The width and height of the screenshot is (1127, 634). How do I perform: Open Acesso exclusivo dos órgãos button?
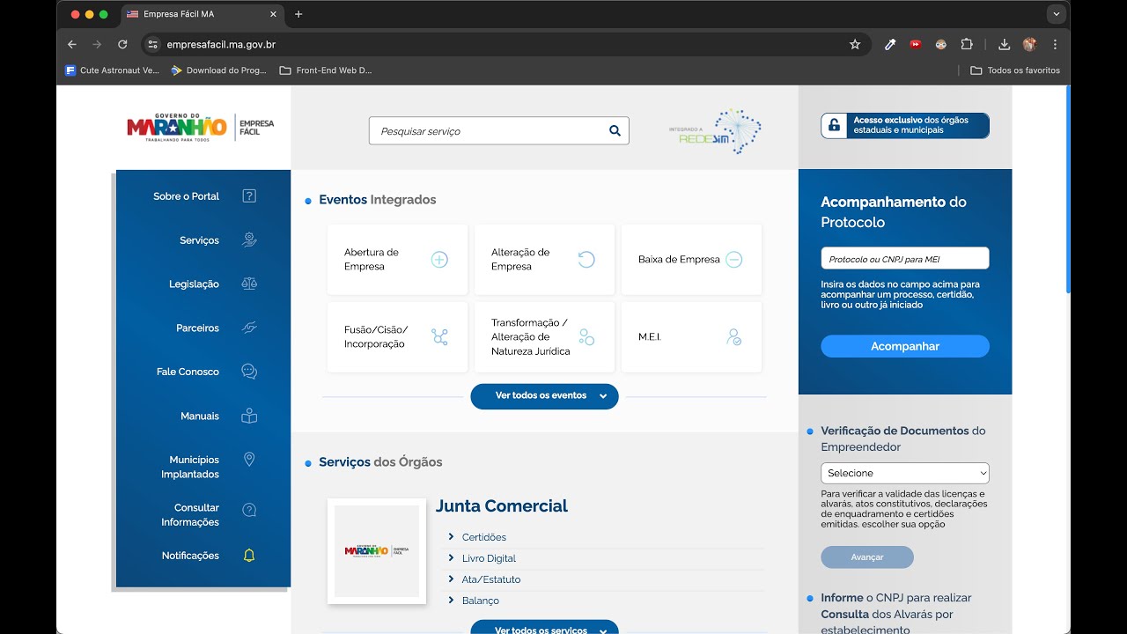pyautogui.click(x=905, y=126)
